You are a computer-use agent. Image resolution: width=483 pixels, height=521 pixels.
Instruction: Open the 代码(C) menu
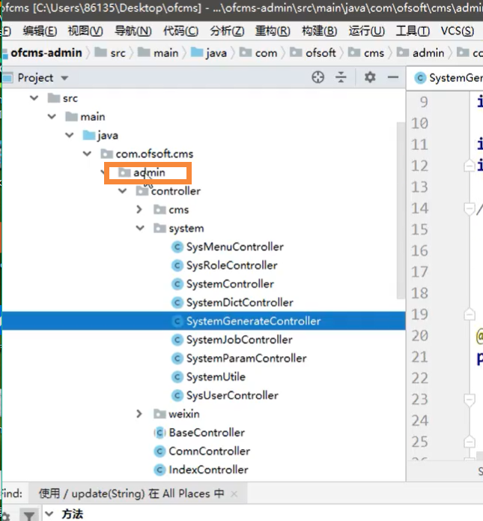coord(180,31)
